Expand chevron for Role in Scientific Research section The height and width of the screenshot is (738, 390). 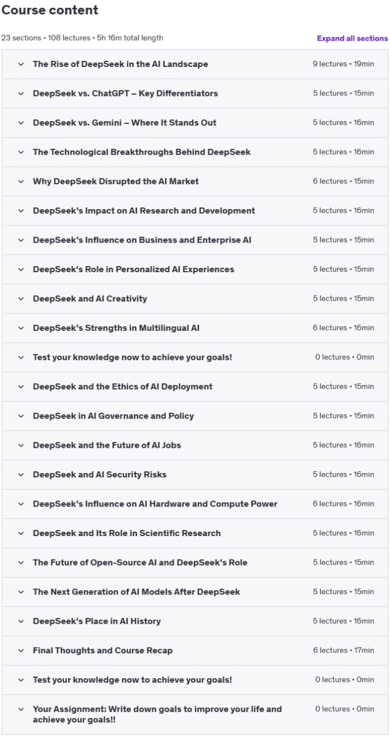[x=21, y=533]
